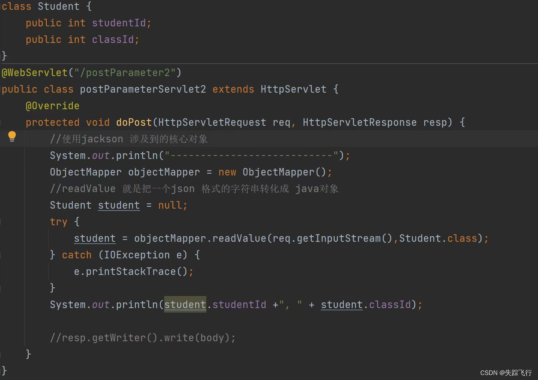Click the IOException type in the catch clause

137,255
